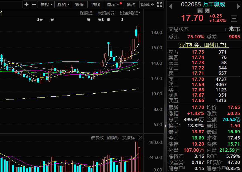Click 加指标 to add indicator
This screenshot has width=242, height=172.
click(113, 138)
